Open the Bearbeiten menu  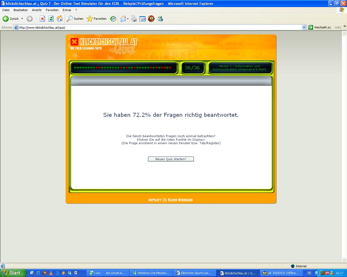[21, 10]
